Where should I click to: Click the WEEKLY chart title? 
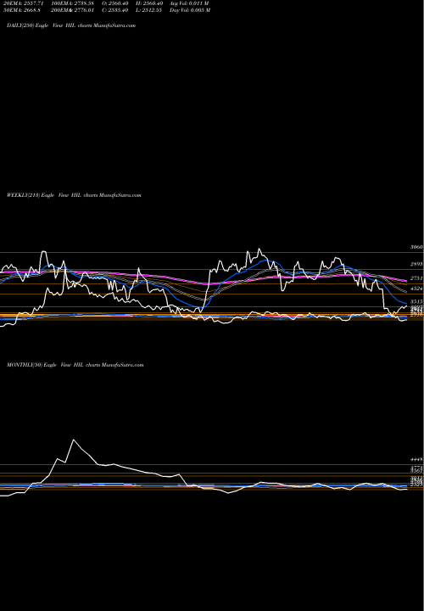pos(74,195)
